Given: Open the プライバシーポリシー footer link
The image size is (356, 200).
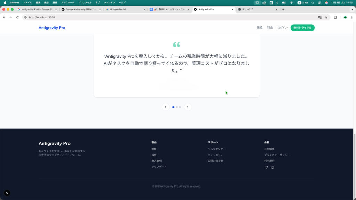Looking at the screenshot, I should pos(277,155).
